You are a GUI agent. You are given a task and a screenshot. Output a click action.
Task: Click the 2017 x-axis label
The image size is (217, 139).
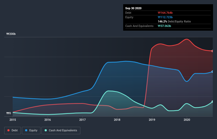[x=82, y=120]
